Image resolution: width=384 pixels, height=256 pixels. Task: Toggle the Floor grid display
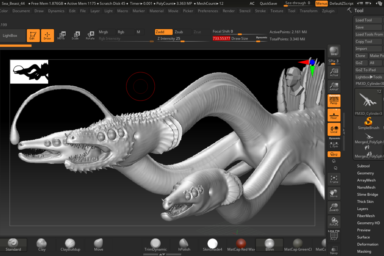[334, 115]
